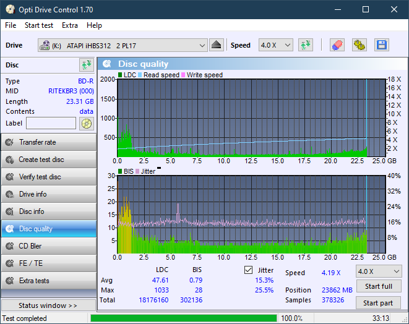This screenshot has height=324, width=409.
Task: Click the Disc quality header disc icon
Action: 107,64
